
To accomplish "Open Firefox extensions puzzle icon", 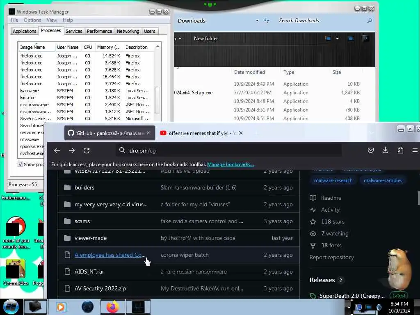I will click(400, 150).
